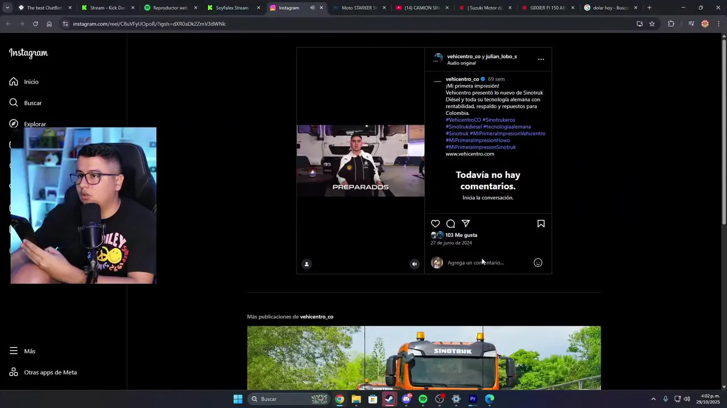
Task: Switch to 'Reproductor web' Spotify tab
Action: click(x=170, y=8)
